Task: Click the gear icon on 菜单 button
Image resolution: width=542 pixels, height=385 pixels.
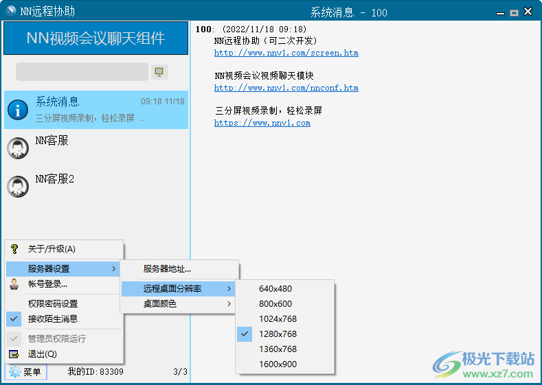Action: (15, 372)
